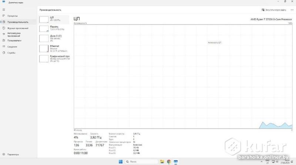This screenshot has height=165, width=296.
Task: Open File Explorer from the taskbar
Action: coord(162,162)
